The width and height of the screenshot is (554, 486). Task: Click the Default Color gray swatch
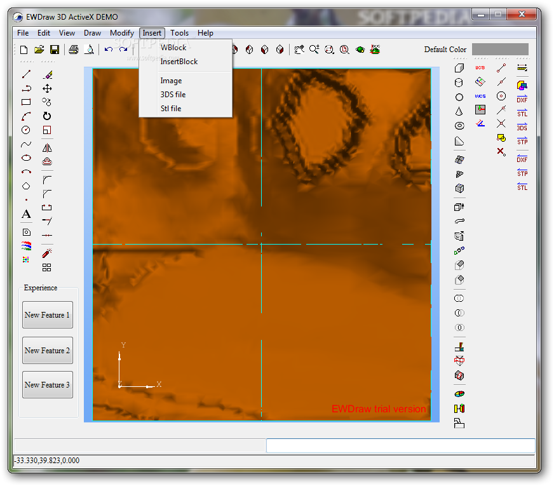pos(500,50)
